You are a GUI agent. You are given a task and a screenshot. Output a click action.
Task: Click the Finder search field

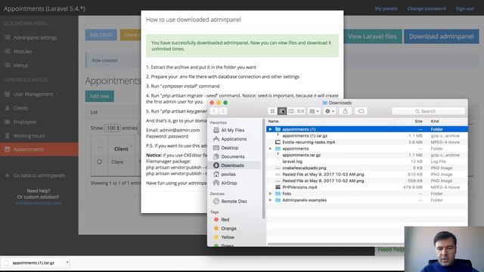click(428, 111)
